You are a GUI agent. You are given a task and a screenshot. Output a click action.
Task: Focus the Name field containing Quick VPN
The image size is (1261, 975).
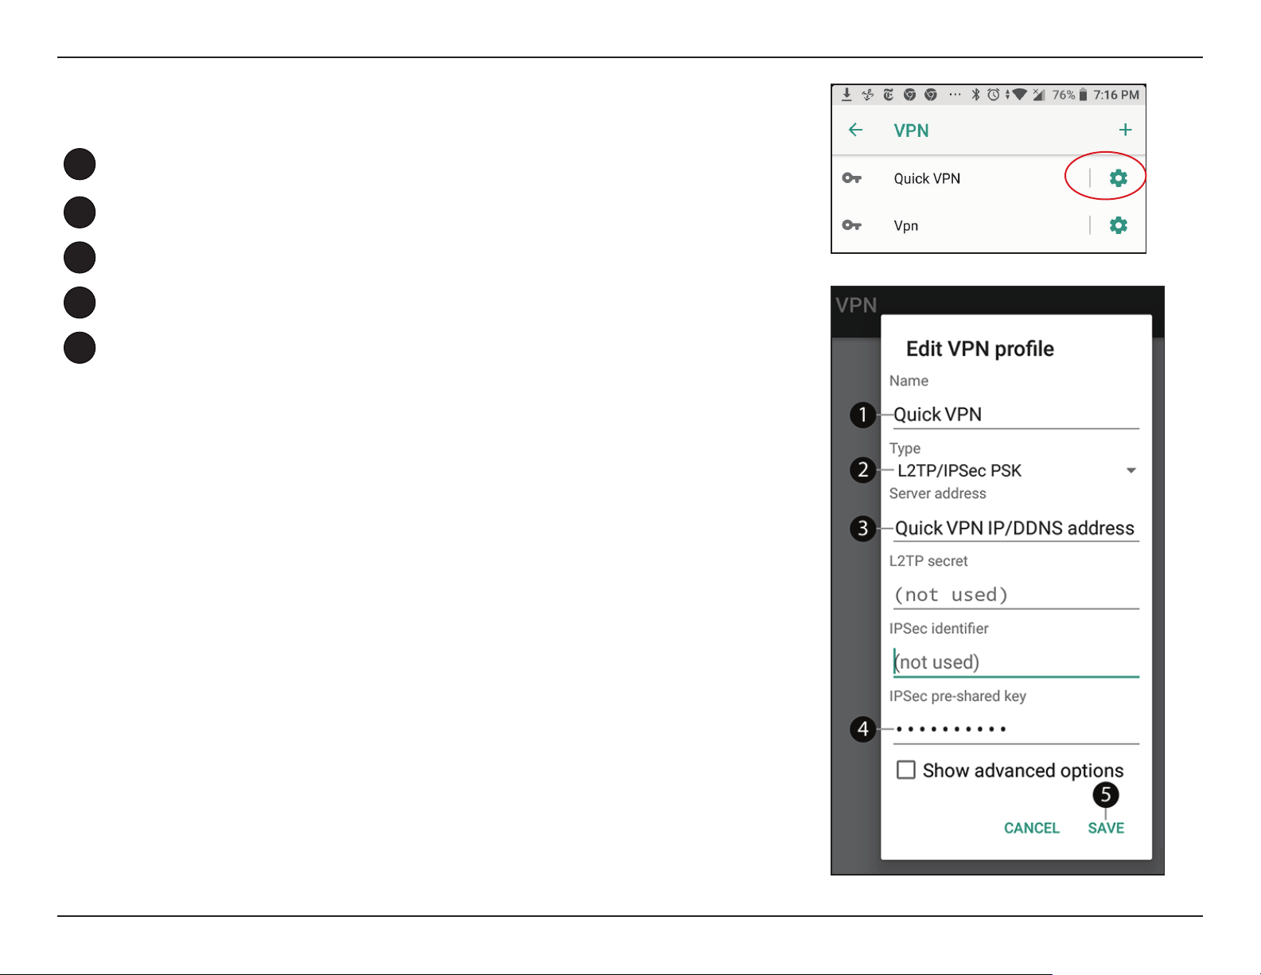tap(1016, 415)
